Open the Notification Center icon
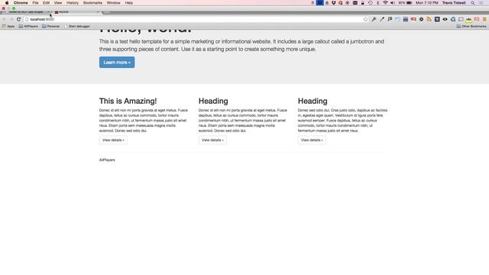This screenshot has width=489, height=275. coord(481,3)
